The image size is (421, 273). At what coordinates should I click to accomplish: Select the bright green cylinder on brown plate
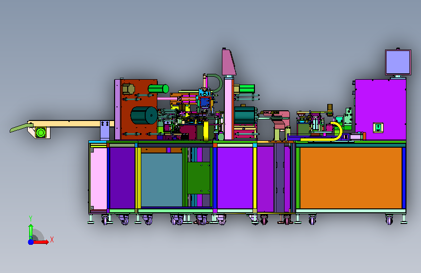tap(158, 89)
